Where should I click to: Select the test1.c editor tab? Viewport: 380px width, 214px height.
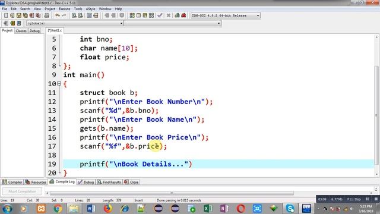coord(55,30)
